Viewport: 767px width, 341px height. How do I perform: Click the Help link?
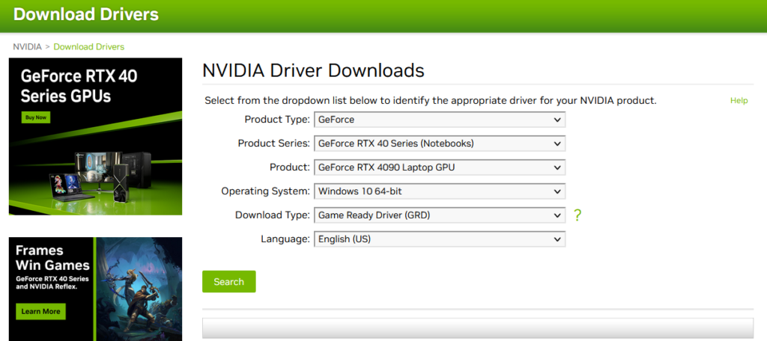(x=739, y=101)
